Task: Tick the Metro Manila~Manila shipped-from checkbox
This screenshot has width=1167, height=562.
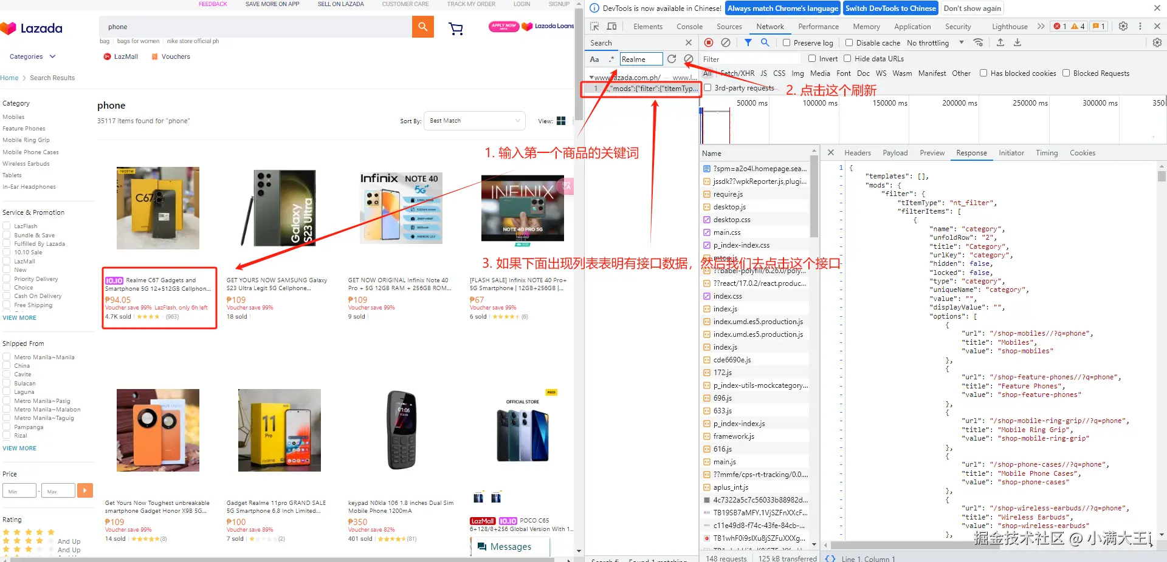Action: (7, 357)
